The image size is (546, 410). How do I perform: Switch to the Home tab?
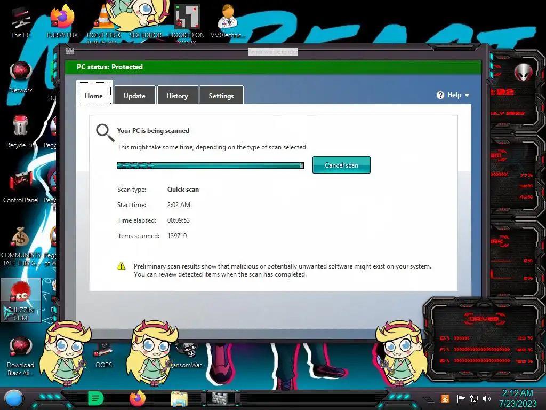tap(94, 93)
